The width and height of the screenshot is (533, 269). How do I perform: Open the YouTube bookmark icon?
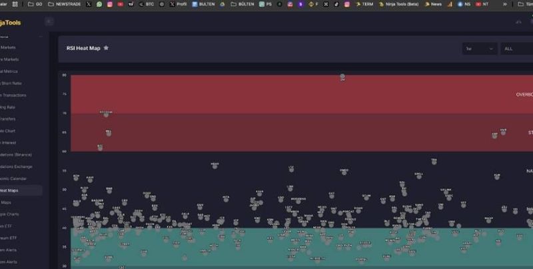pos(121,4)
